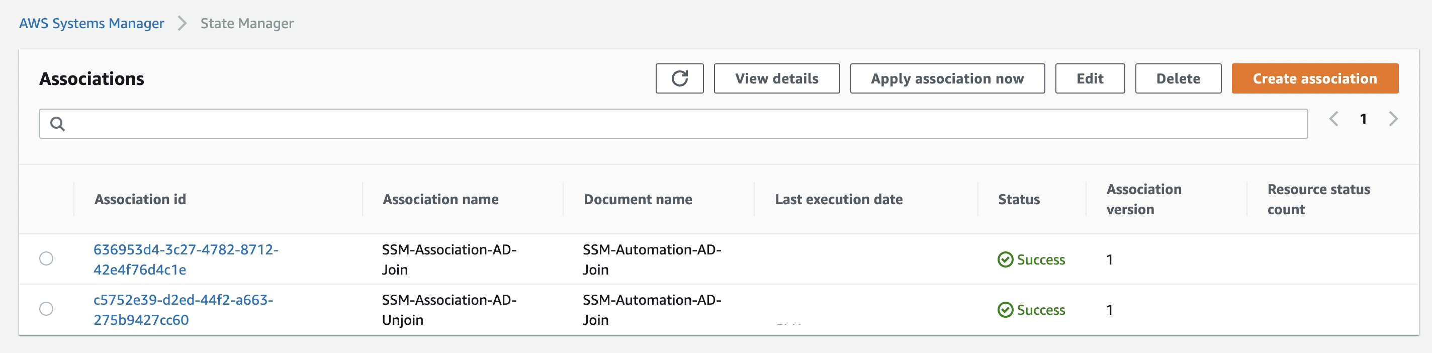This screenshot has height=353, width=1432.
Task: Click the Status column header
Action: click(1018, 199)
